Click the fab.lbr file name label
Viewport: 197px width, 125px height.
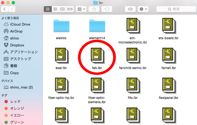pos(97,68)
